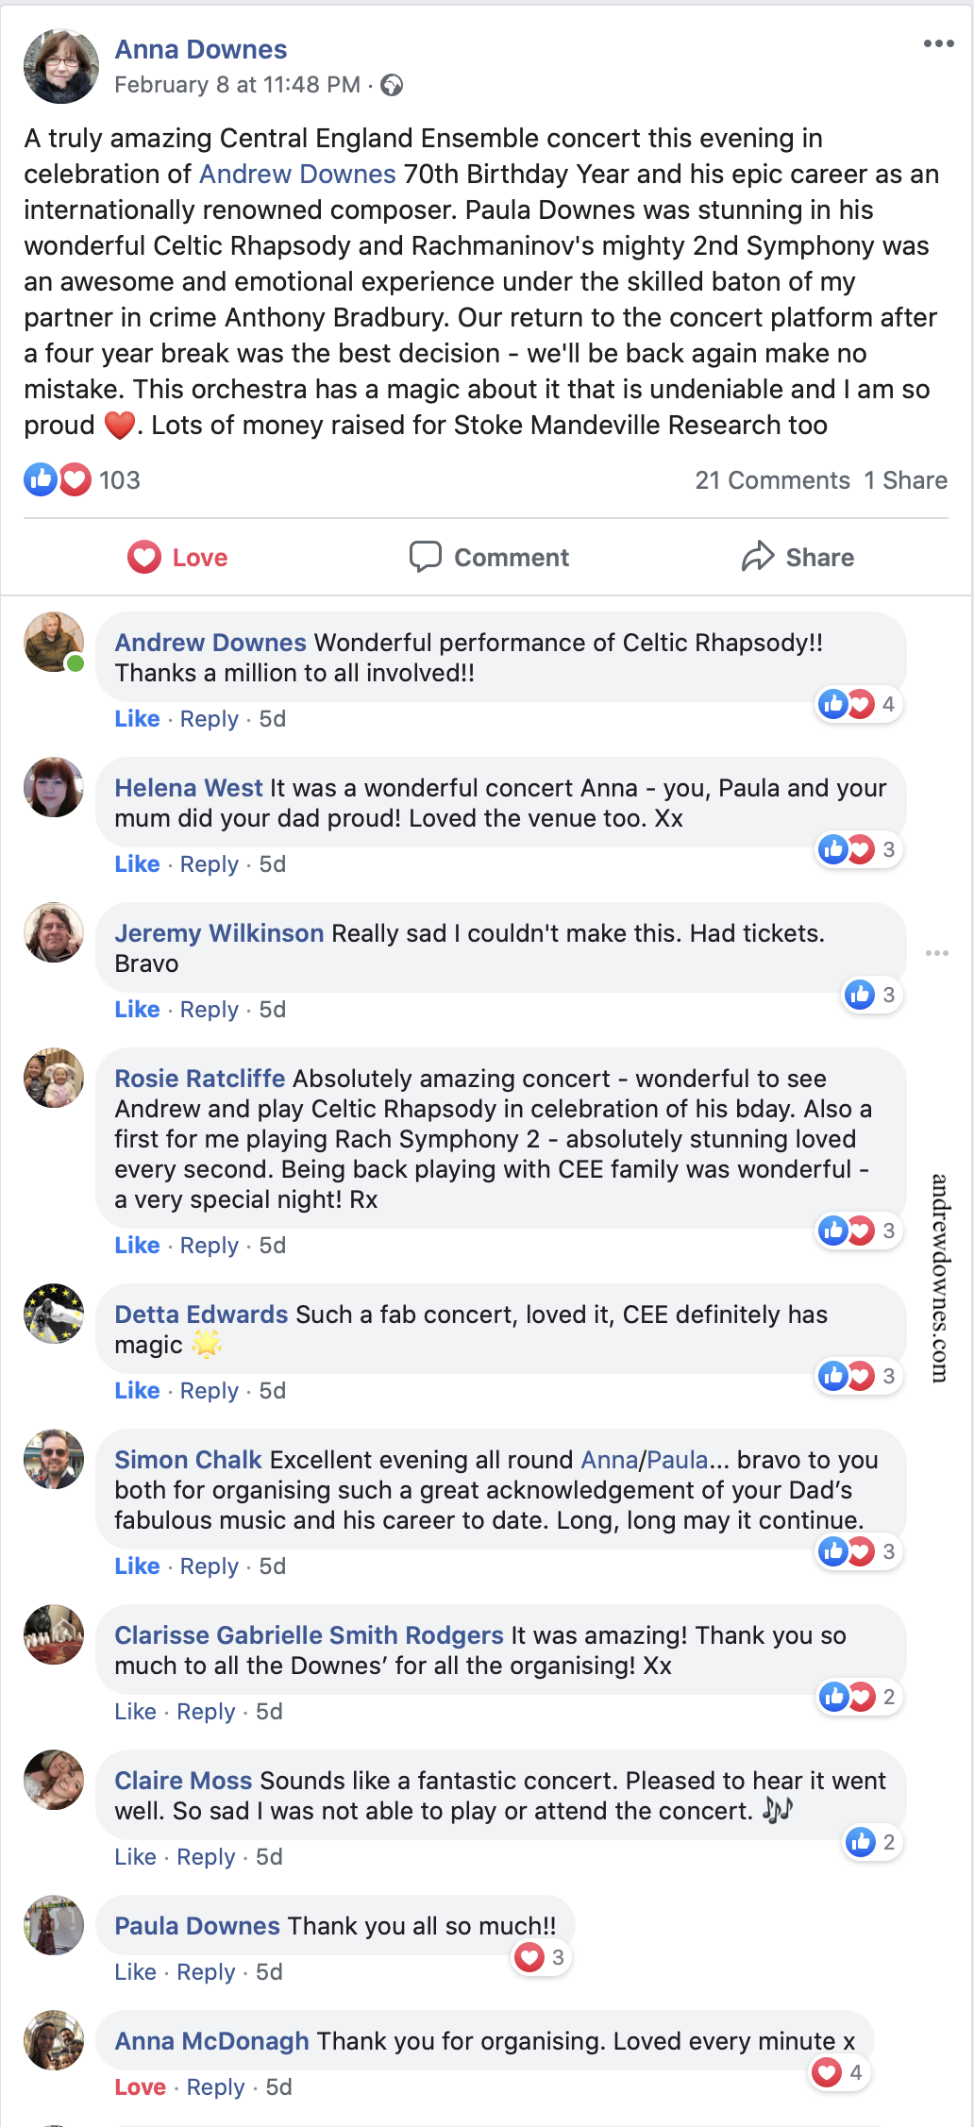Click the Comment speech bubble button
This screenshot has width=974, height=2127.
[489, 558]
